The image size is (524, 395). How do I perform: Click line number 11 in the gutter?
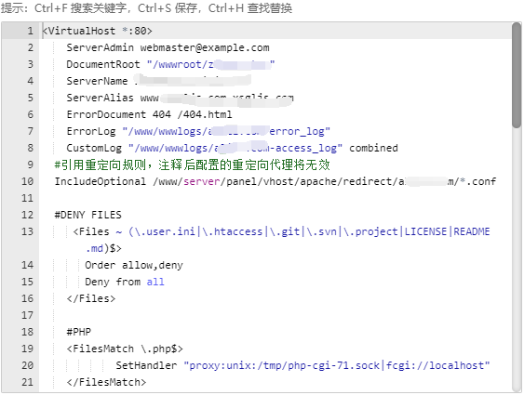coord(27,198)
